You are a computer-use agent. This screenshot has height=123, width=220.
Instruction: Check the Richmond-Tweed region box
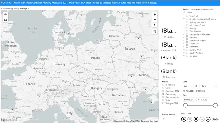[x=187, y=40]
